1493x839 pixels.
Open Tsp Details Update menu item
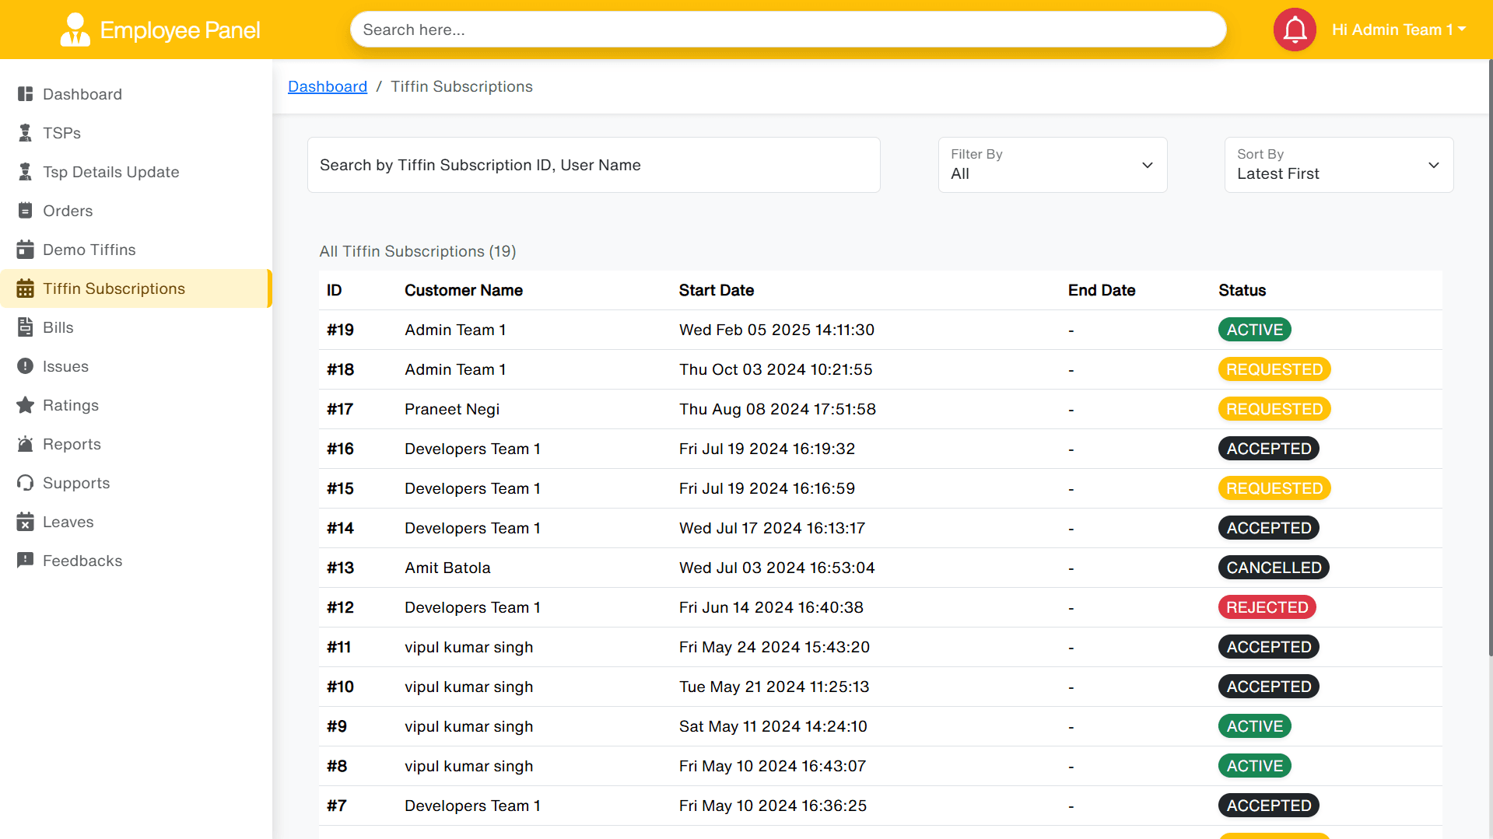tap(110, 172)
